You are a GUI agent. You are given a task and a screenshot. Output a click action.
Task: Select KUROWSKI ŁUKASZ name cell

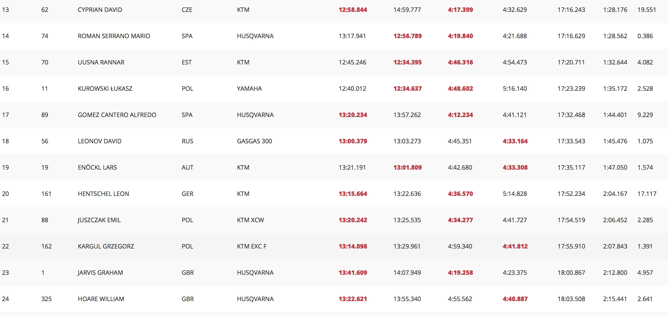(x=105, y=88)
